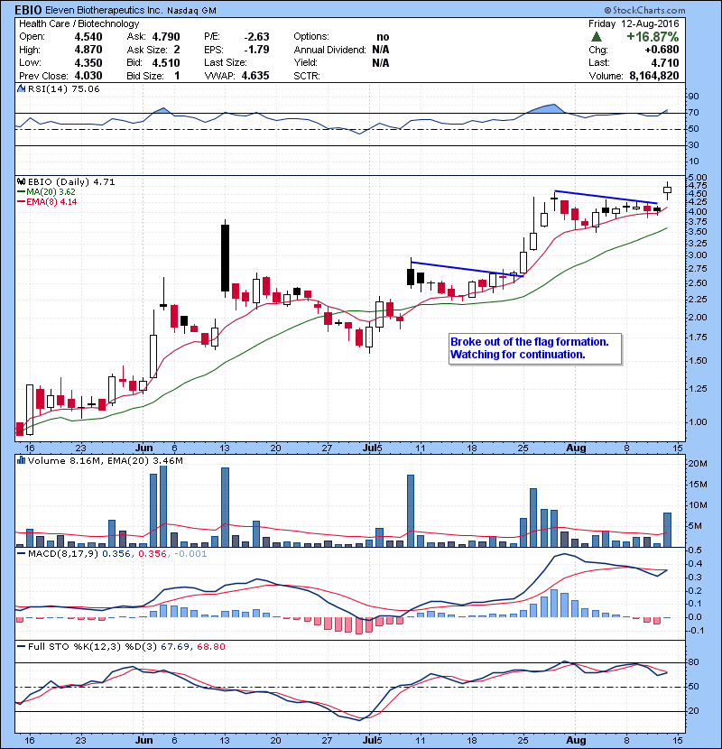Click the EPS value -1.79
Image resolution: width=722 pixels, height=749 pixels.
tap(257, 50)
